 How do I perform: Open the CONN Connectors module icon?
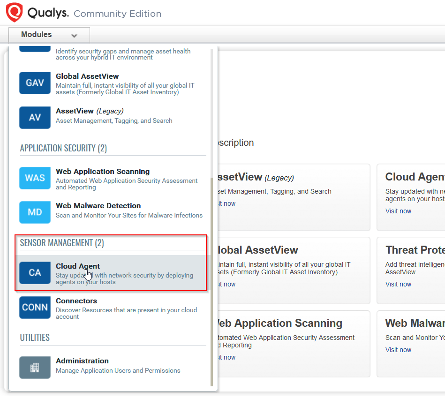pos(35,307)
